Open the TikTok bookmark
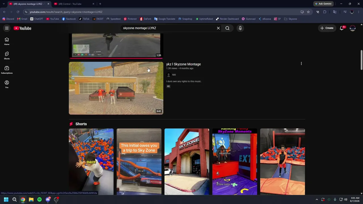The width and height of the screenshot is (363, 204). coord(84,19)
